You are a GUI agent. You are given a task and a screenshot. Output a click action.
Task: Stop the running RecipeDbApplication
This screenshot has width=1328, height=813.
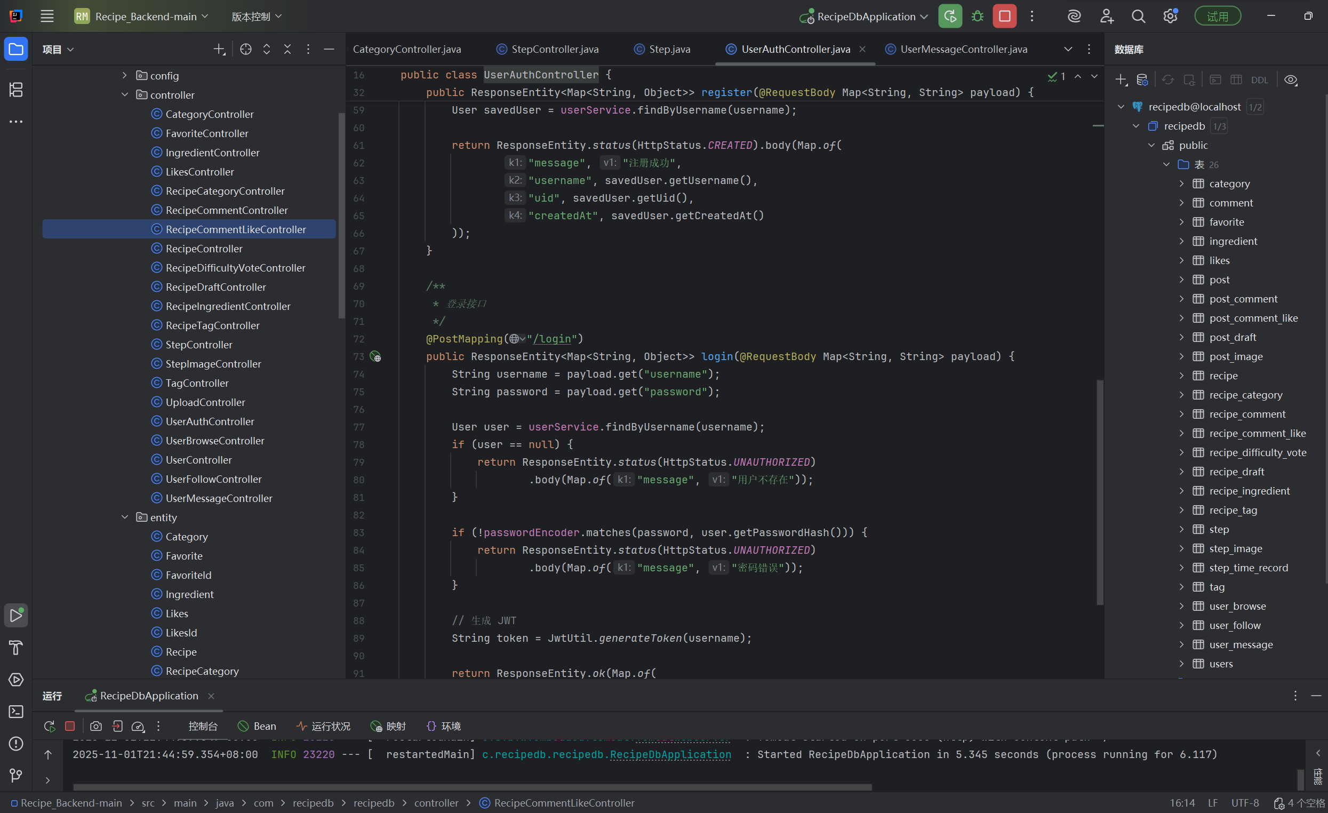tap(1005, 16)
